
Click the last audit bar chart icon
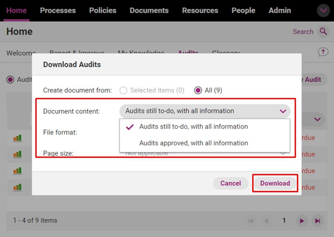[17, 188]
